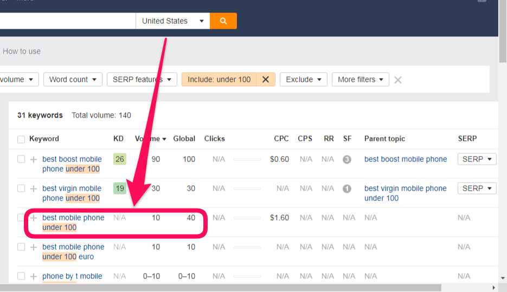Check the 'best mobile phone under 100 euro' row
Viewport: 507px width, 292px height.
pos(21,247)
